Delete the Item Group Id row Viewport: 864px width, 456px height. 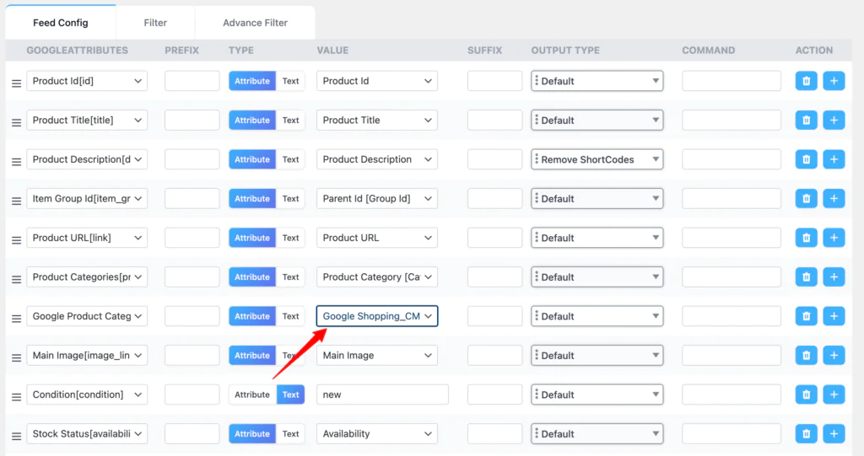[x=806, y=198]
